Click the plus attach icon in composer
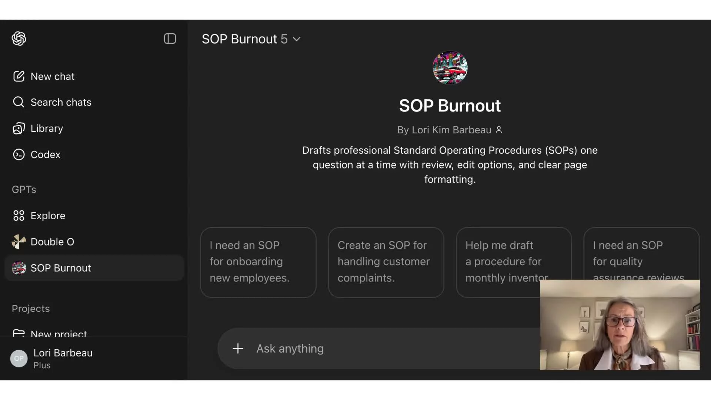Screen dimensions: 711x400 pyautogui.click(x=238, y=349)
